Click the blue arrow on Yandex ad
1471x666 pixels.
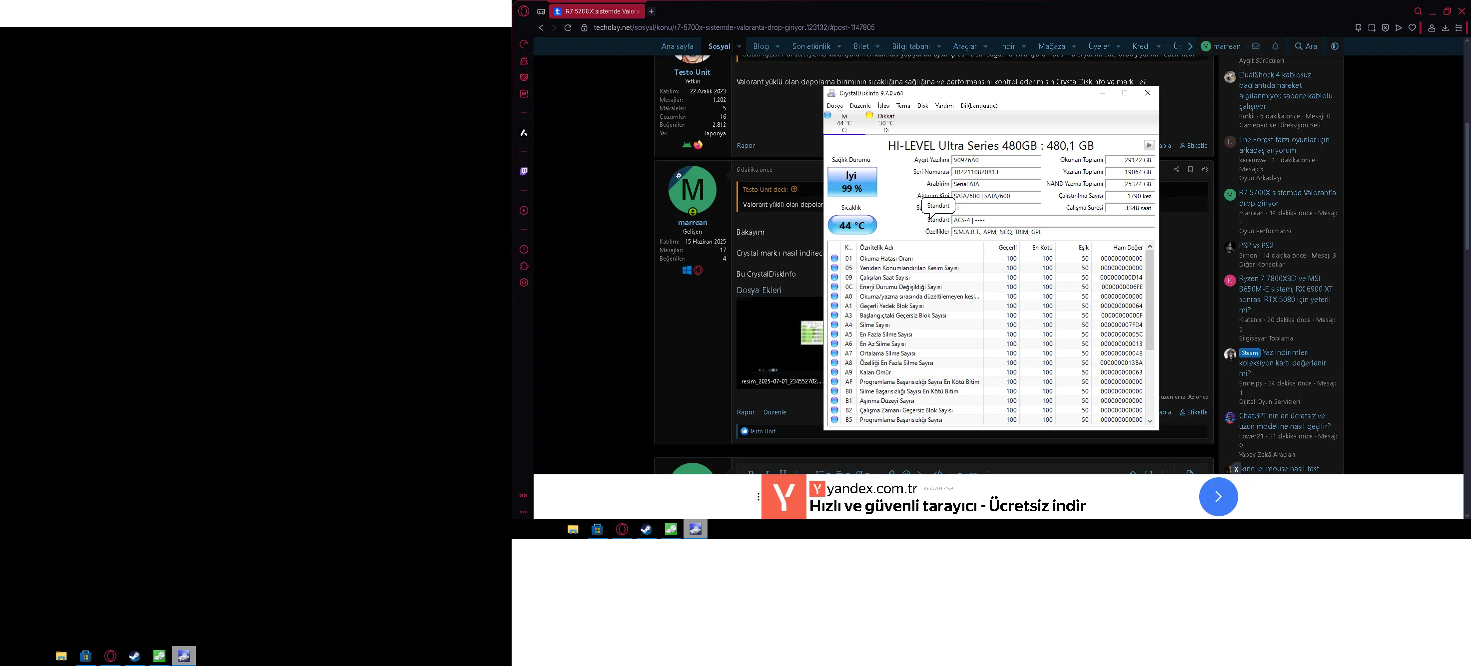(x=1218, y=496)
